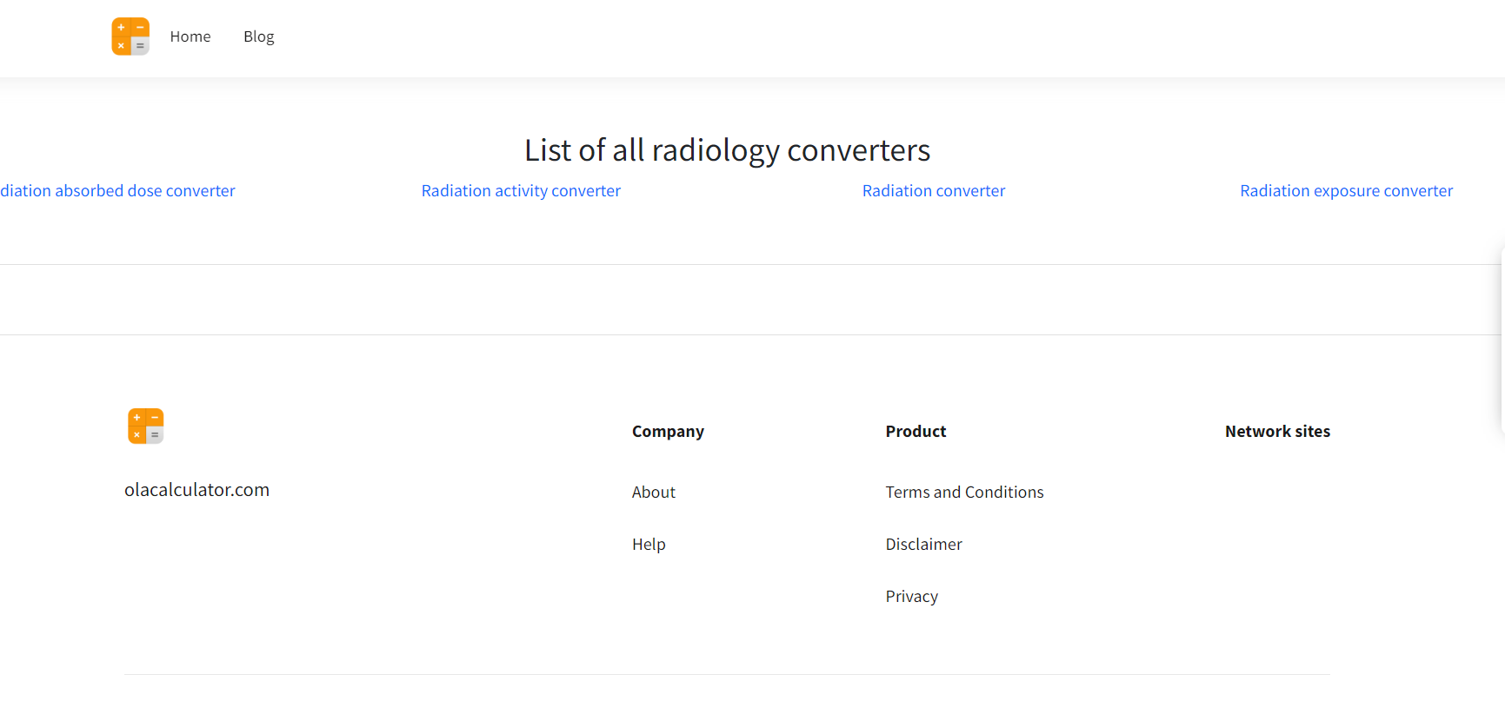Click the Company section heading
Viewport: 1505px width, 701px height.
tap(668, 431)
